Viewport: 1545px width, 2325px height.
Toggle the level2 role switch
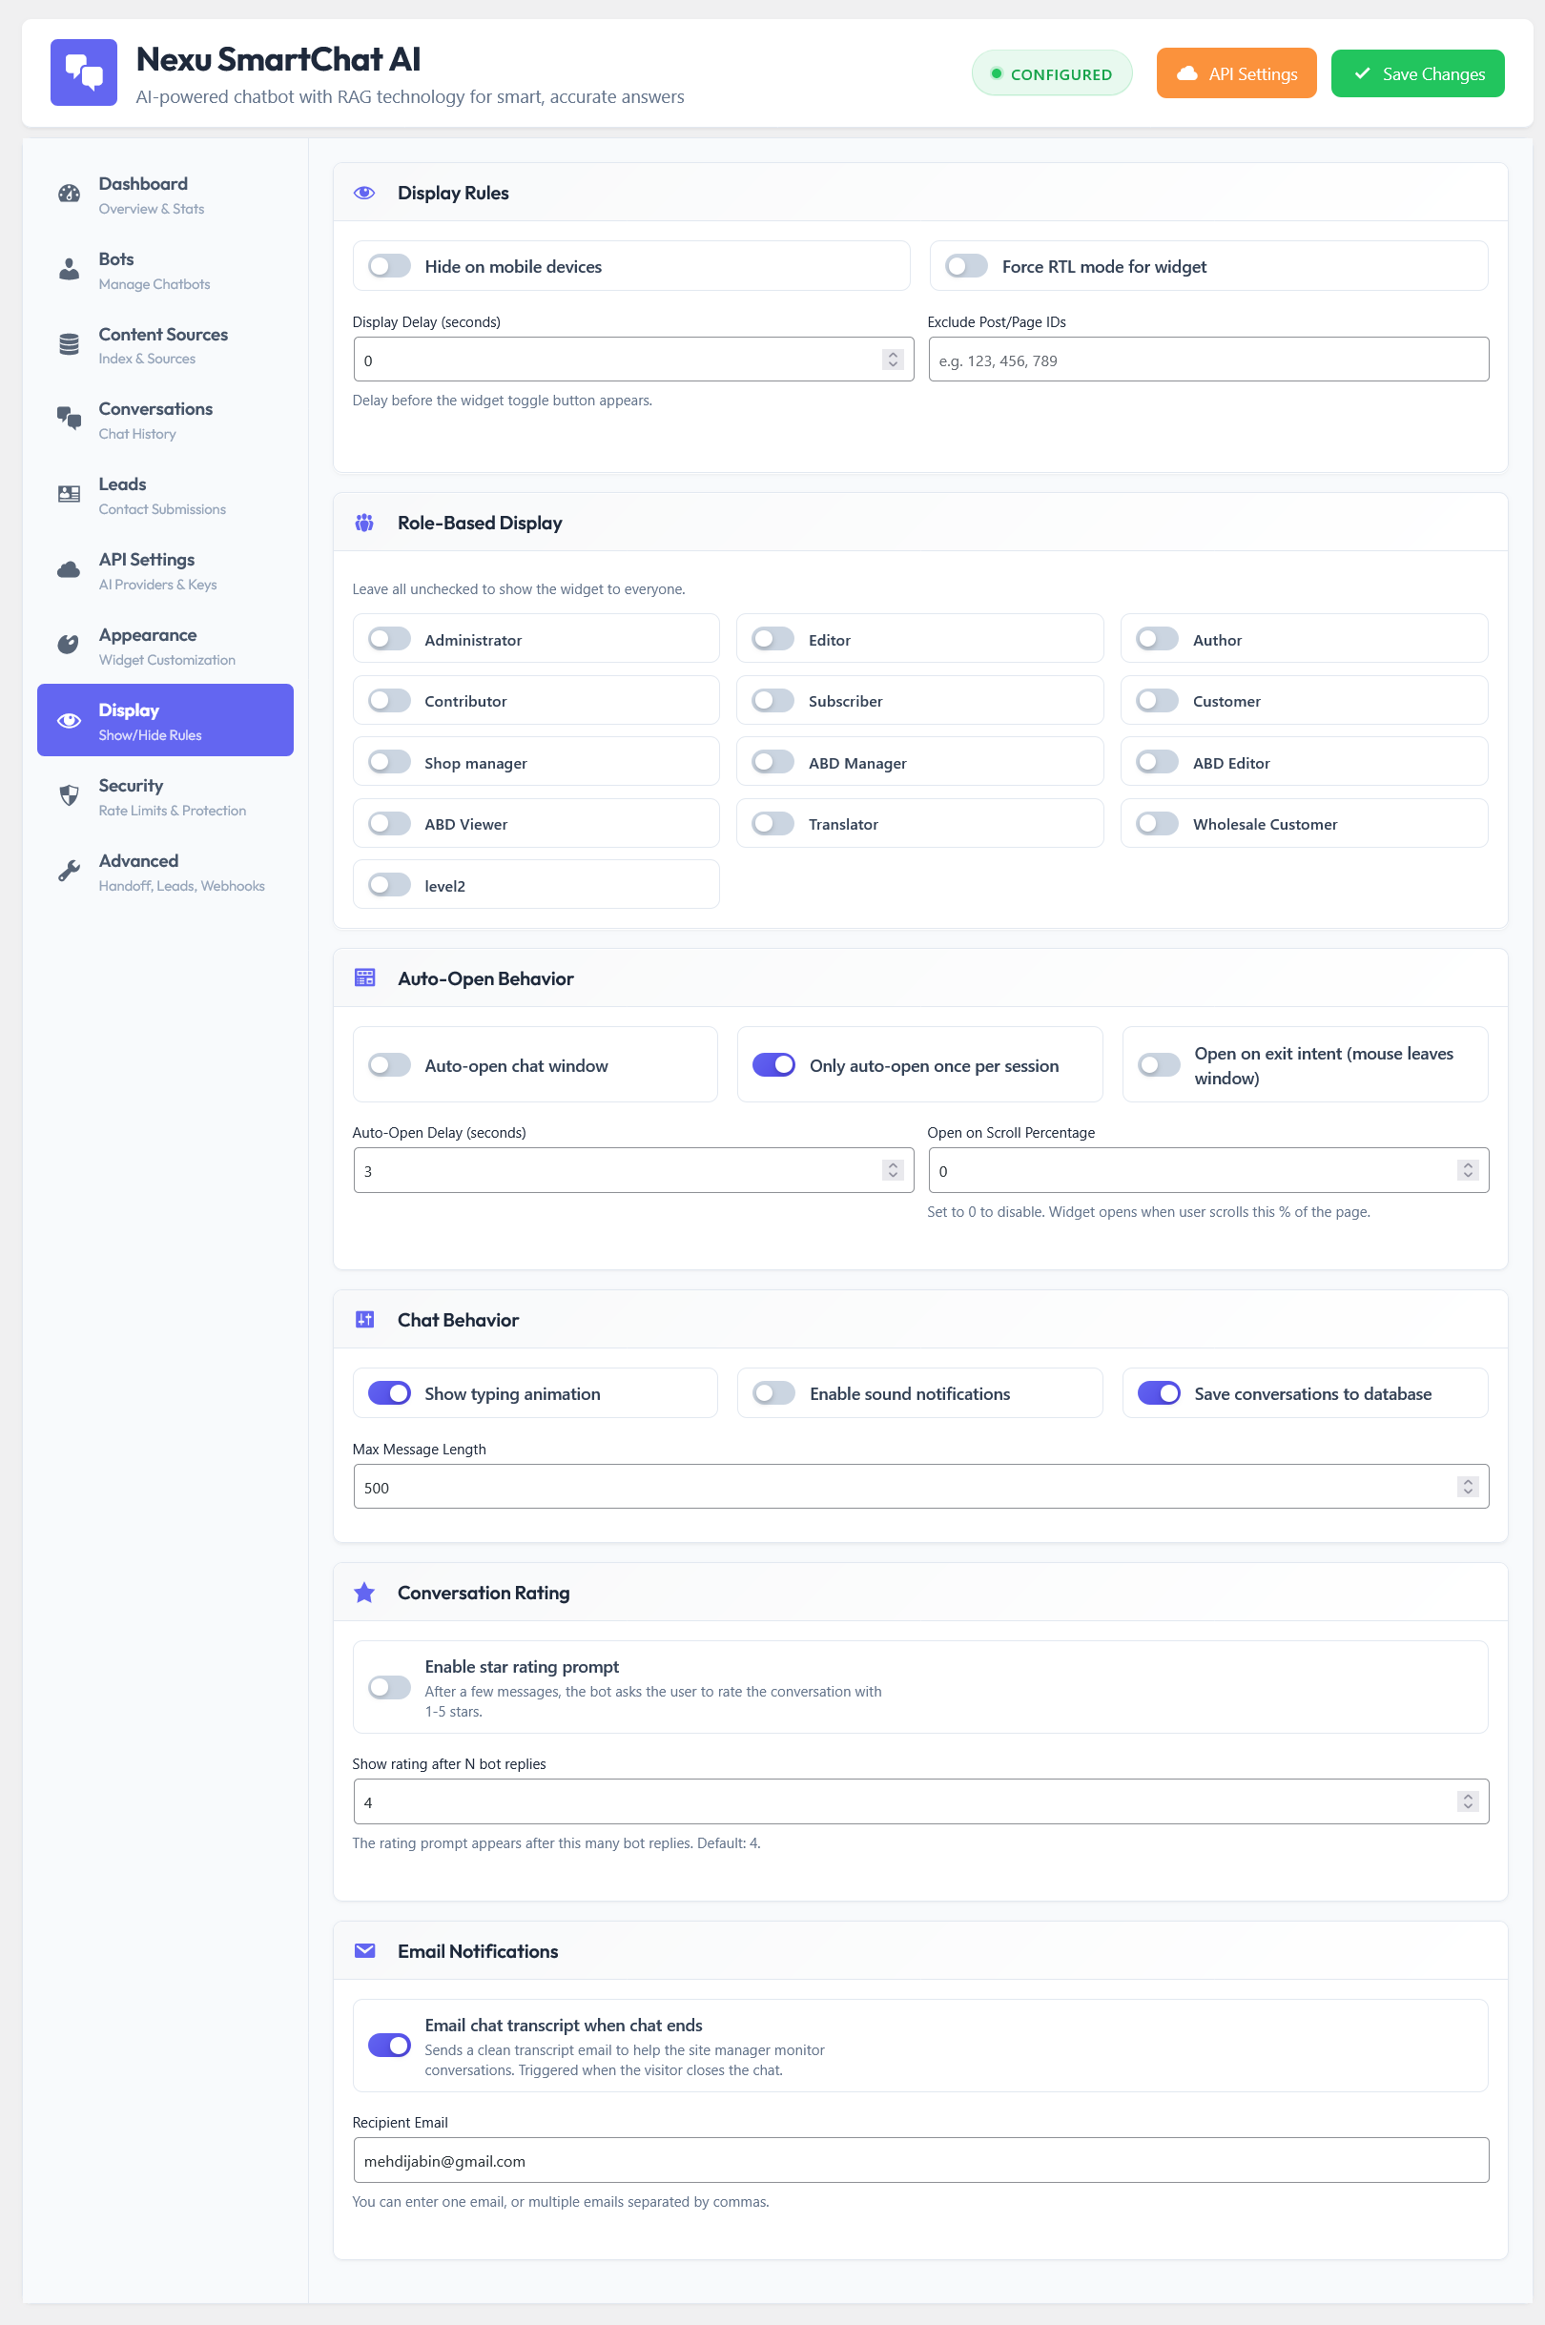389,885
